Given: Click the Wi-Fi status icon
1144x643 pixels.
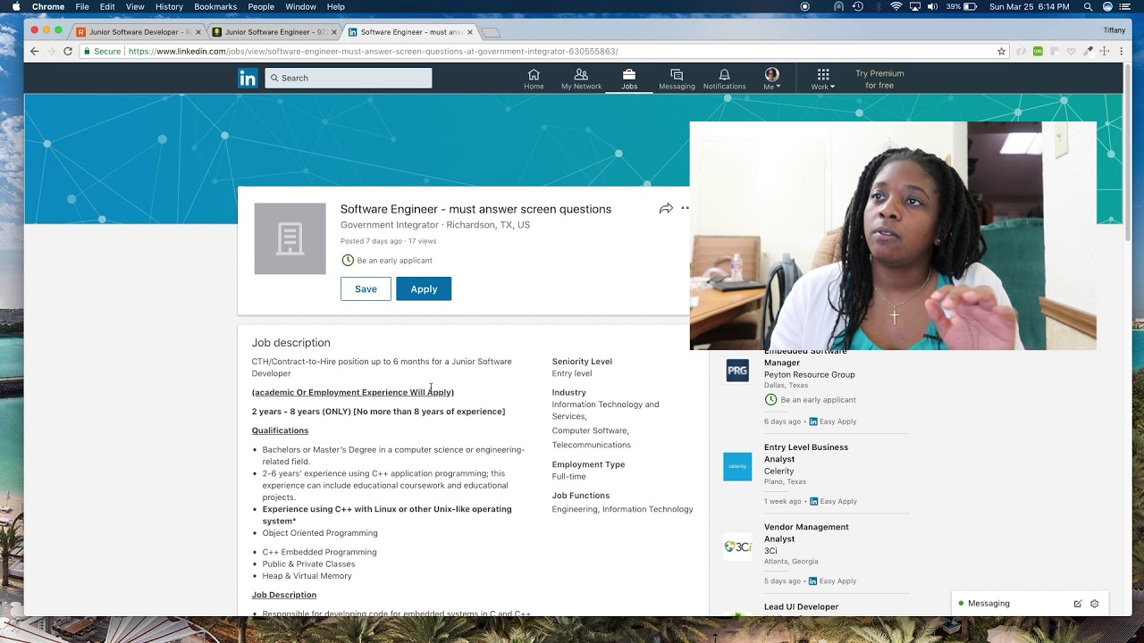Looking at the screenshot, I should click(896, 6).
